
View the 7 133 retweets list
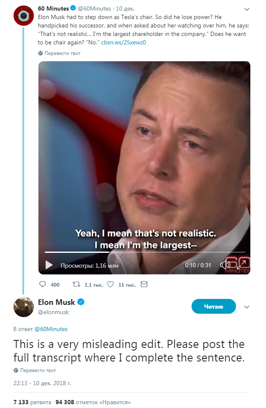(x=32, y=402)
